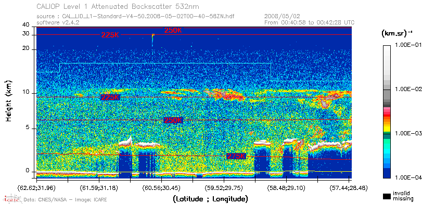Screen dimensions: 422x204
Task: Click the 'From 00:40:58 to 00:42:28 UTC' text
Action: coord(310,22)
